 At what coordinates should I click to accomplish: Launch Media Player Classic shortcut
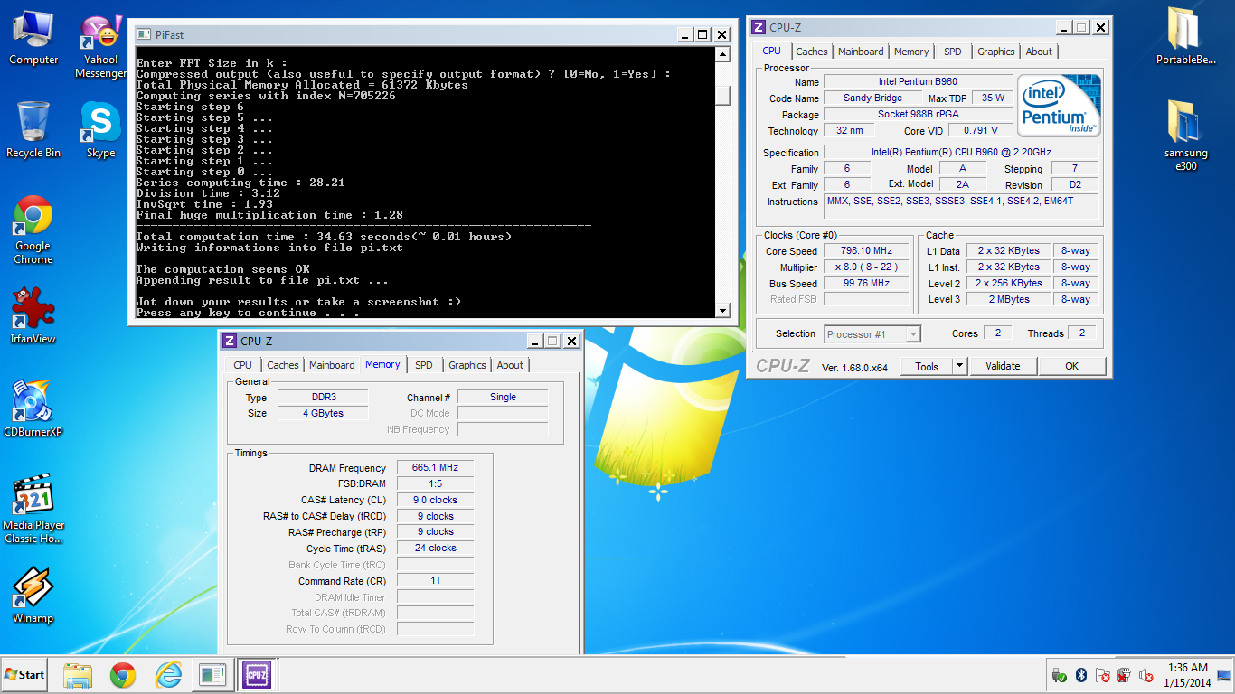point(33,509)
